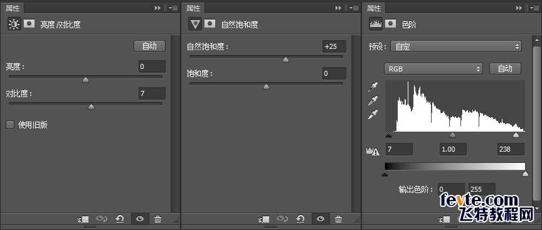Click 饱和度 saturation value field
Screen dimensions: 542x230
tap(334, 73)
